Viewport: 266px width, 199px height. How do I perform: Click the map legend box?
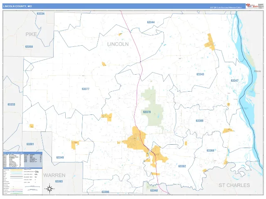(x=23, y=182)
